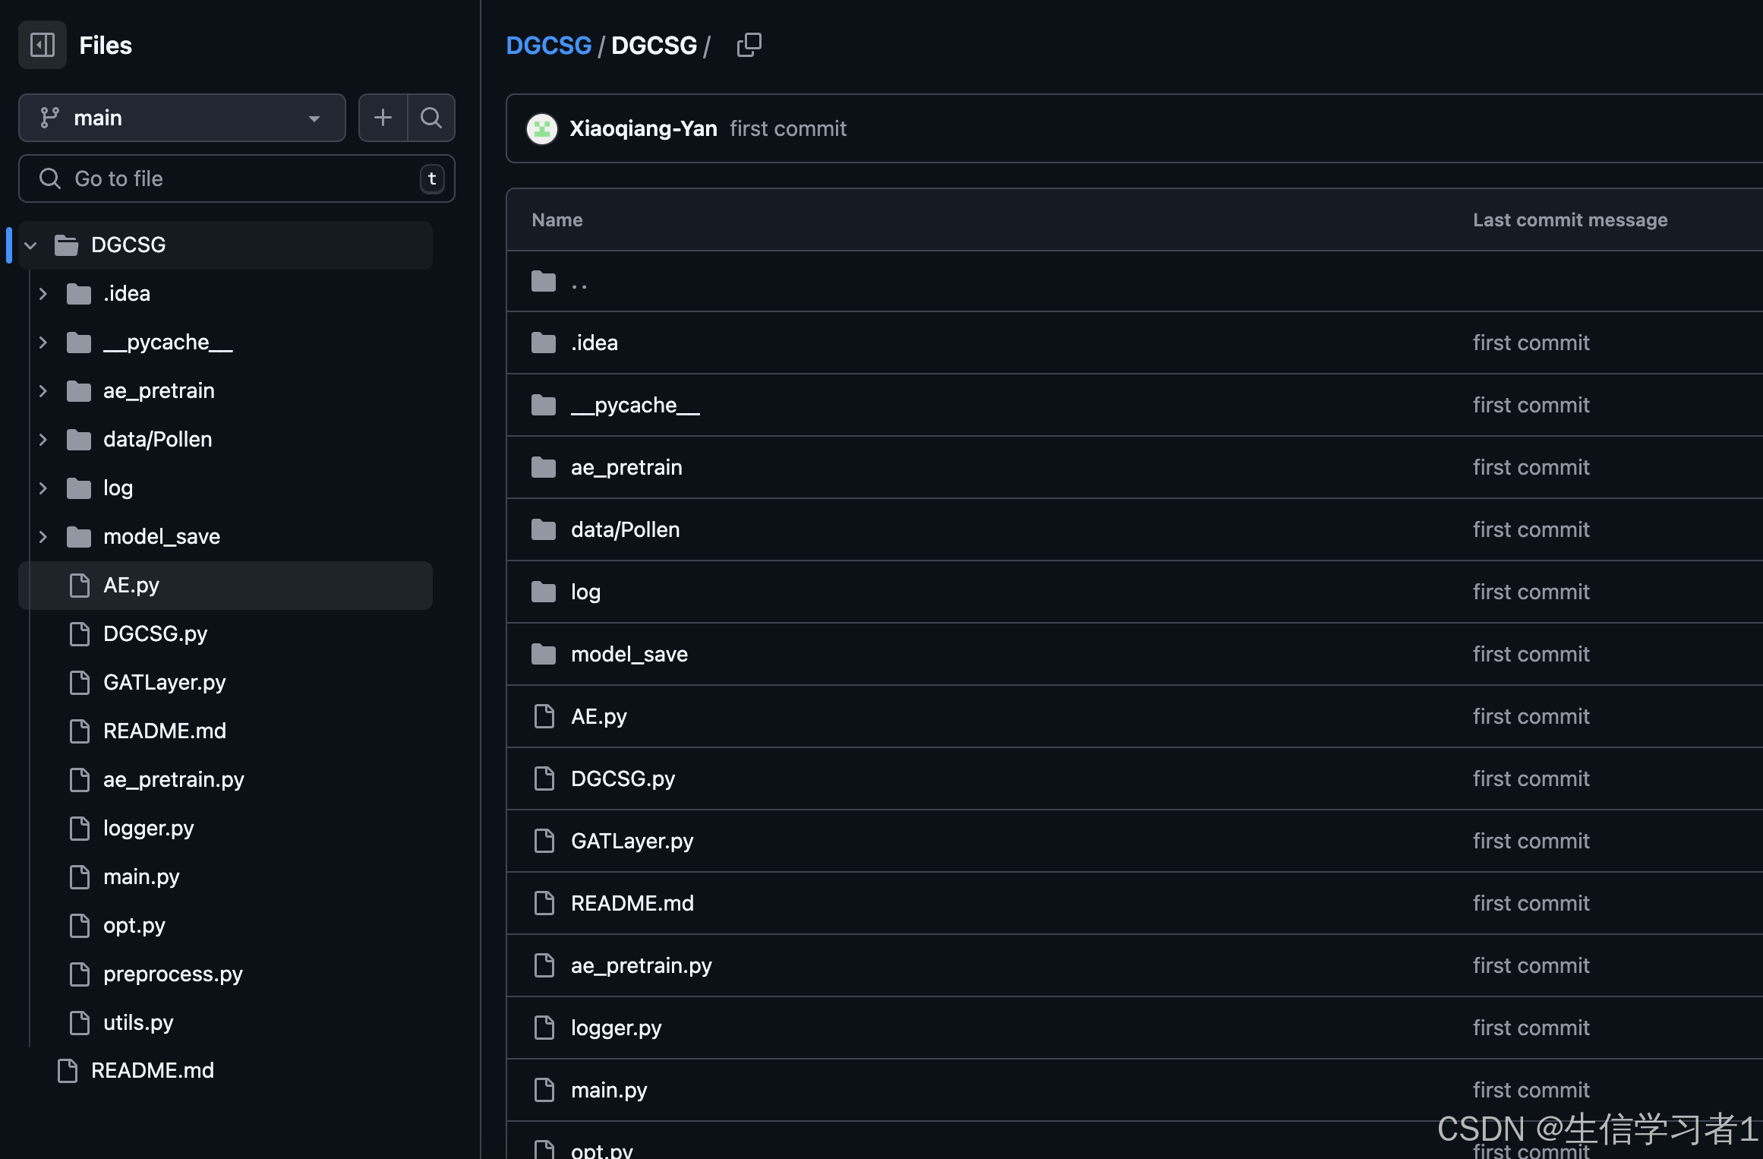Viewport: 1763px width, 1159px height.
Task: Select opt.py in the file tree
Action: pos(225,926)
